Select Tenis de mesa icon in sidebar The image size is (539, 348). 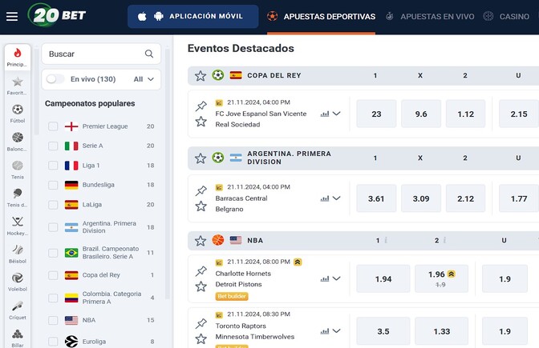[18, 198]
